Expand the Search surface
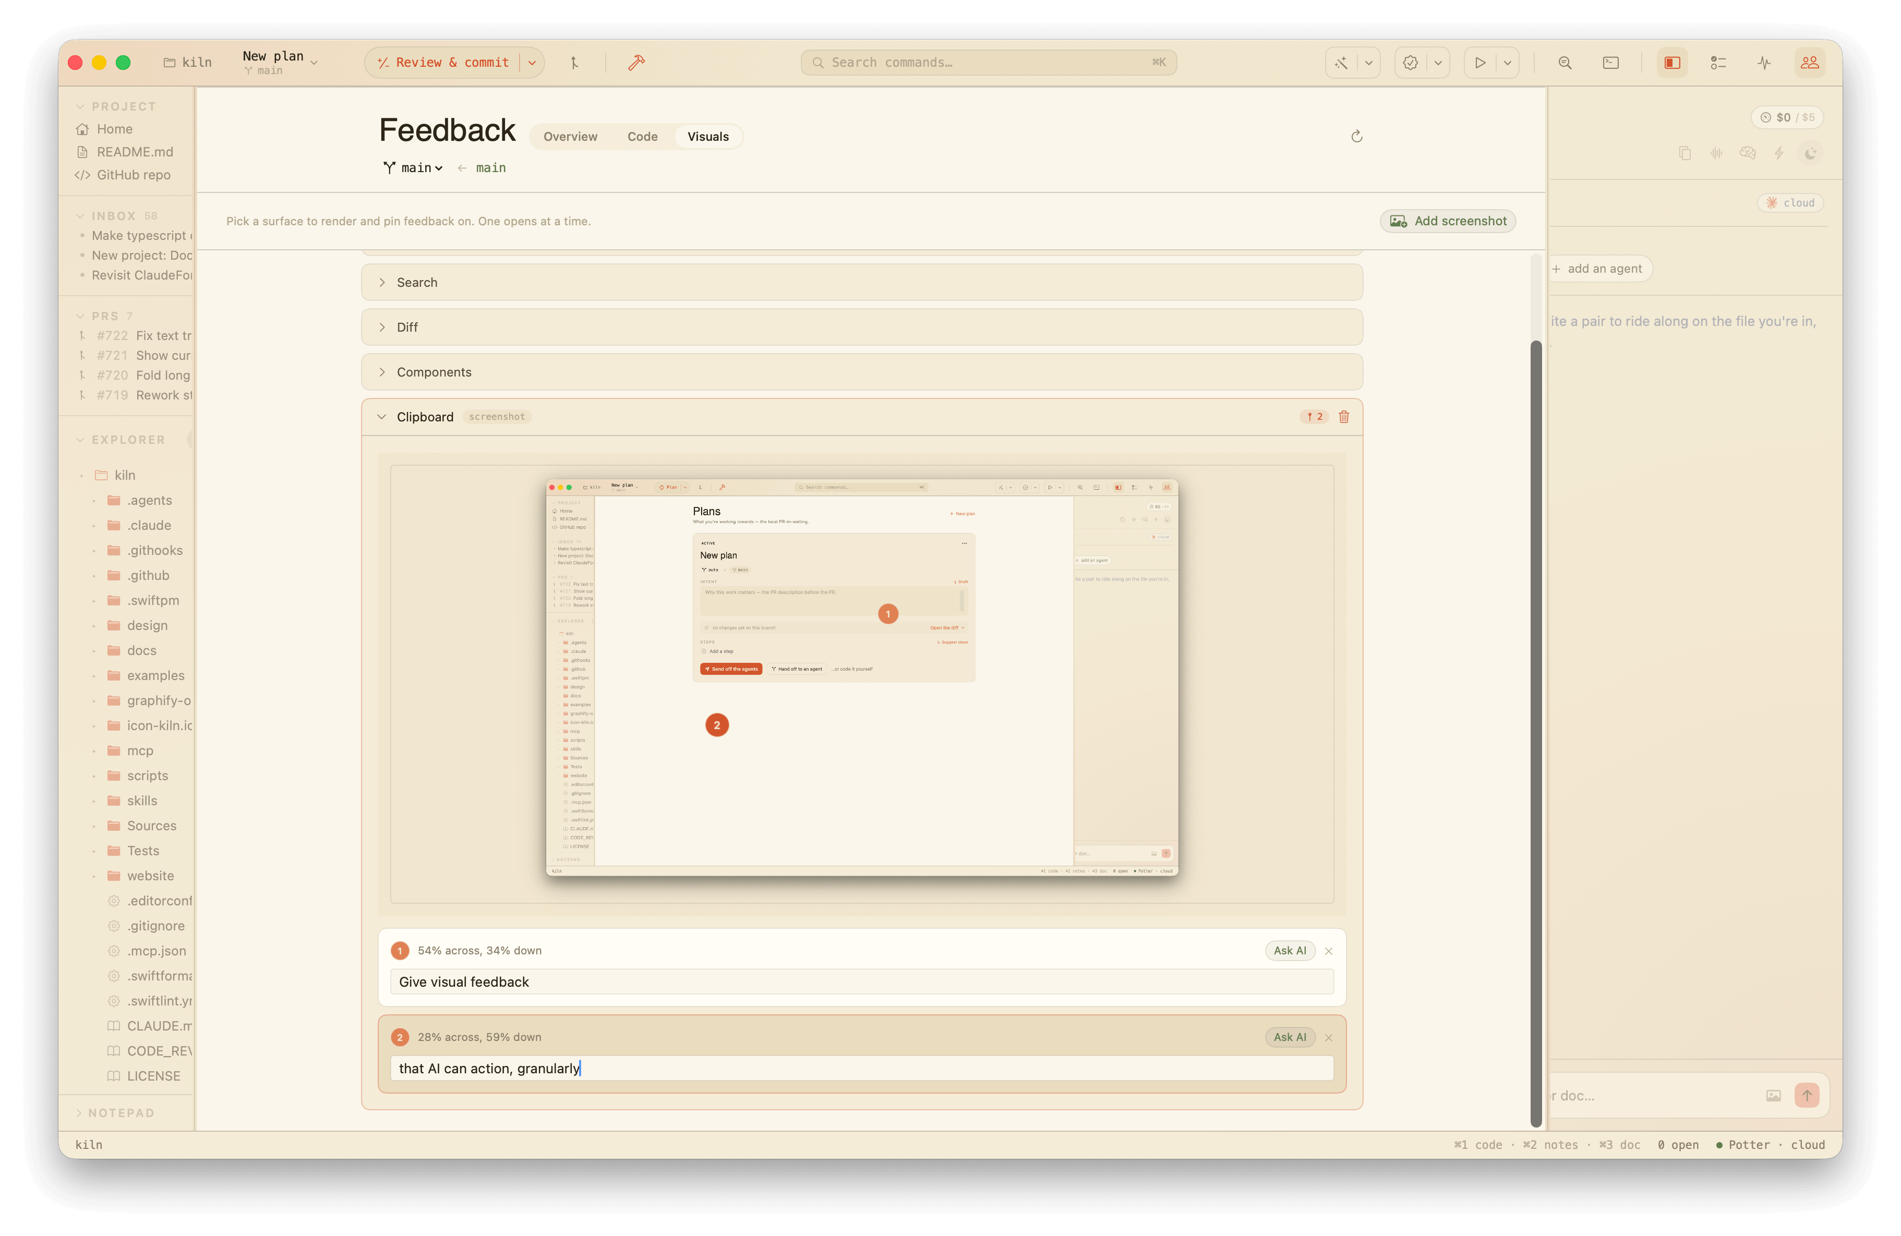 (862, 283)
